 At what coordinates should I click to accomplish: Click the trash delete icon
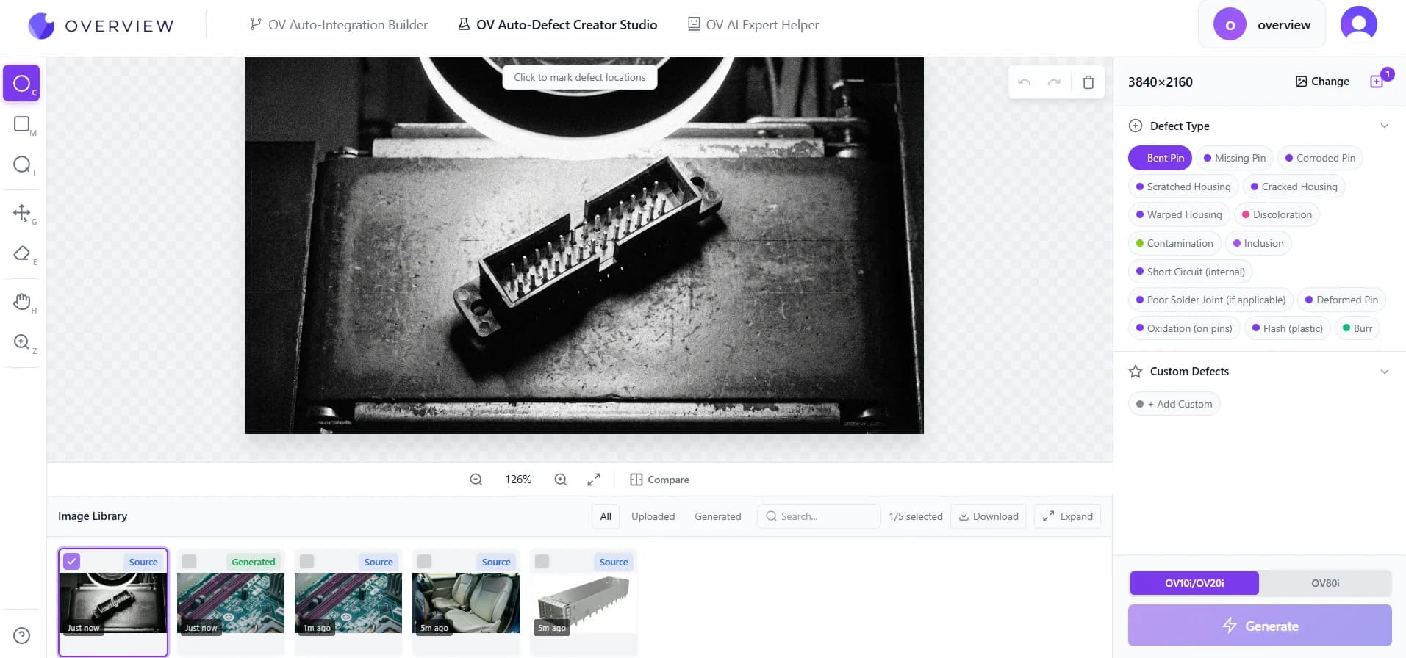[x=1088, y=82]
